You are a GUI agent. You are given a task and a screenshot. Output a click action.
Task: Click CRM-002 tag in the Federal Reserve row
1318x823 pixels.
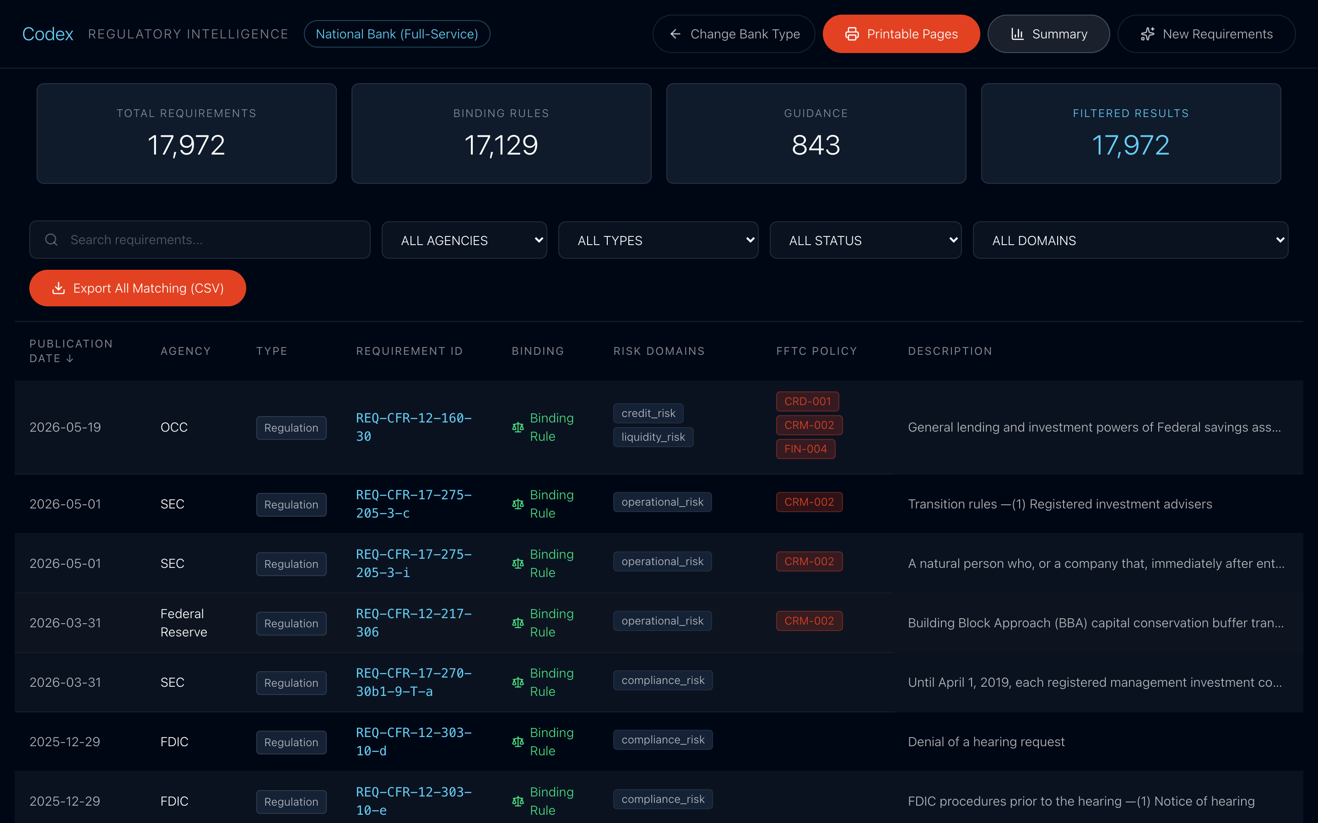[809, 621]
